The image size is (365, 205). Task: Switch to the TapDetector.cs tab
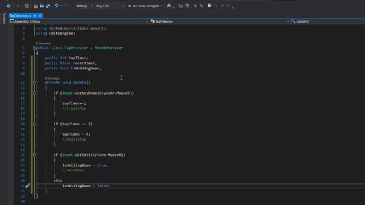[21, 15]
